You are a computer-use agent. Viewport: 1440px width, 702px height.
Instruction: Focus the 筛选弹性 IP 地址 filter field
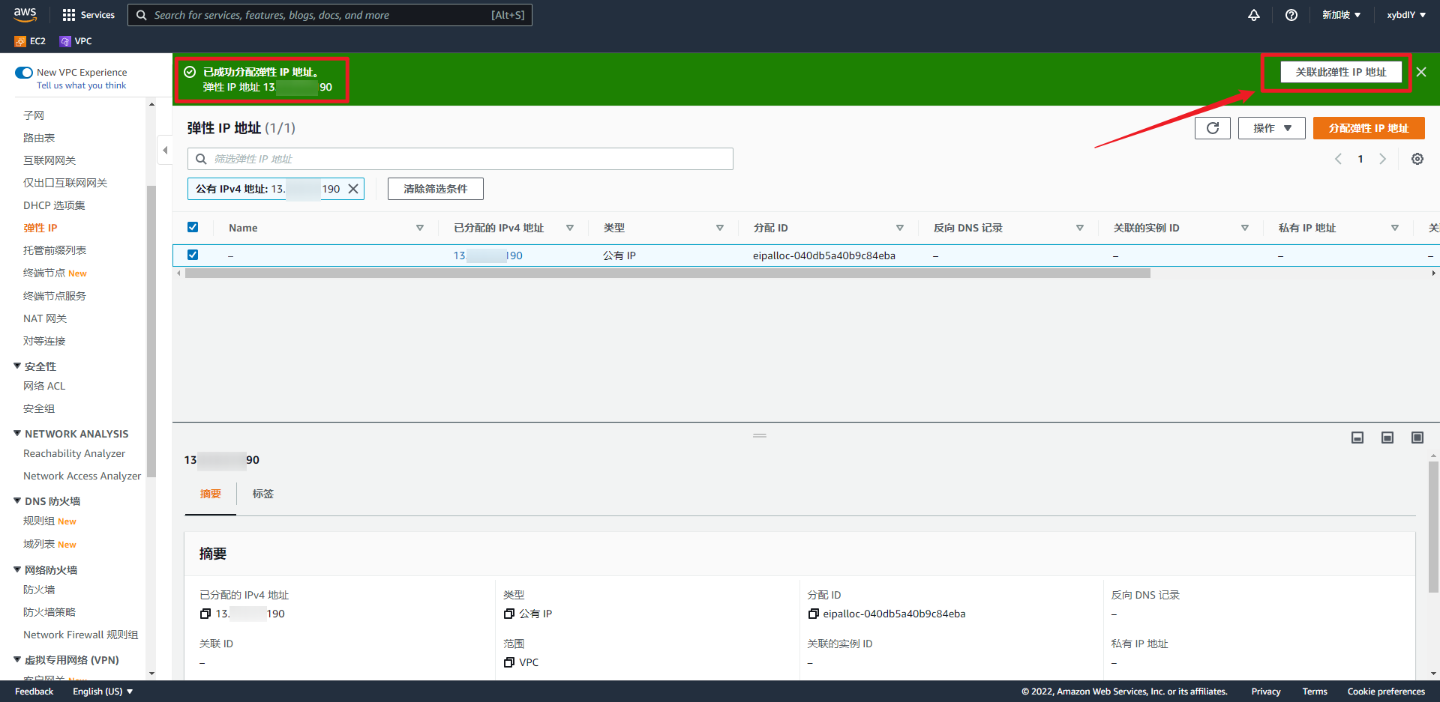(x=460, y=159)
